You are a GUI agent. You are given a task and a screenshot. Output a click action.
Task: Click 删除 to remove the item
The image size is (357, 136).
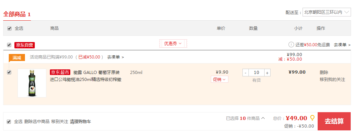[x=324, y=73]
